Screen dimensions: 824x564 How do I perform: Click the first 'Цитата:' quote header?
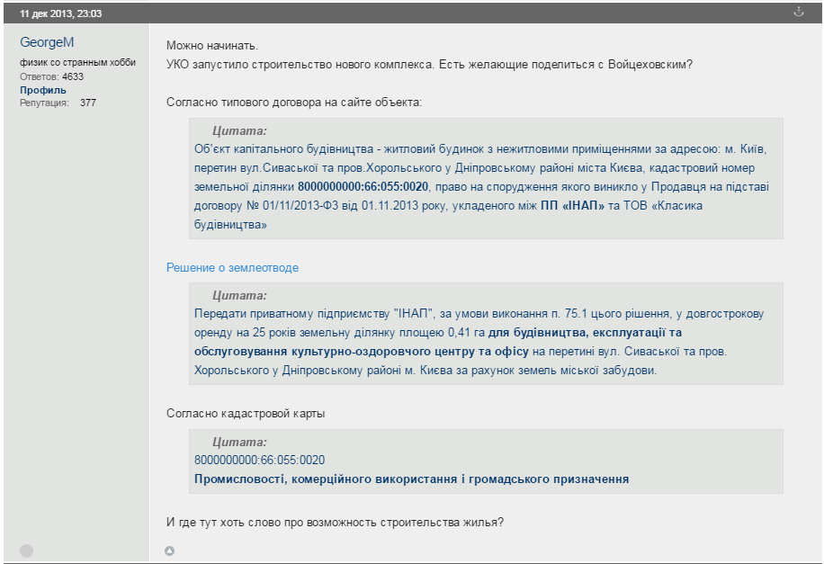(239, 130)
